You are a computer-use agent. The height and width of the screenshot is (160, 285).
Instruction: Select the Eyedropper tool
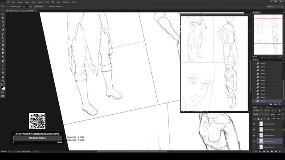click(3, 26)
